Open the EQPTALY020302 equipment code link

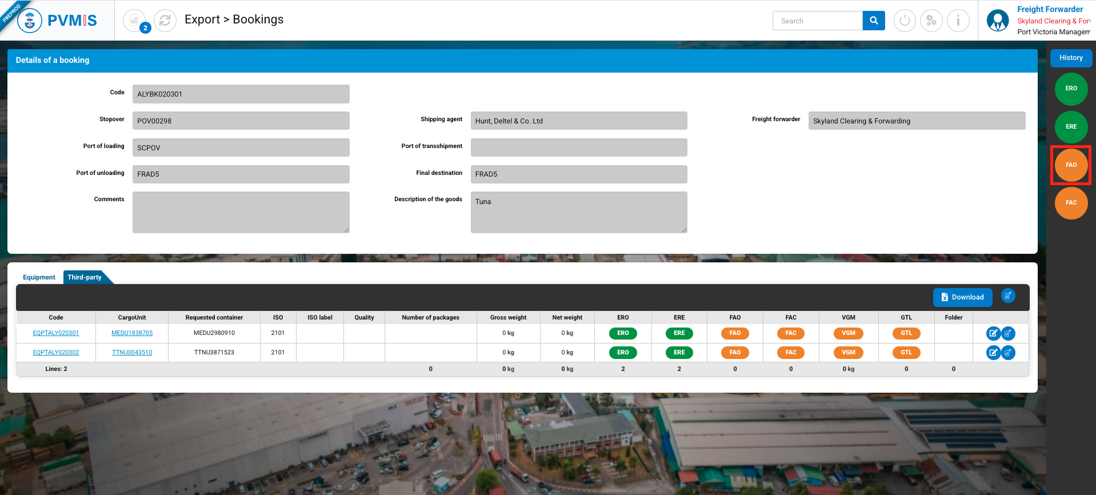click(x=56, y=353)
